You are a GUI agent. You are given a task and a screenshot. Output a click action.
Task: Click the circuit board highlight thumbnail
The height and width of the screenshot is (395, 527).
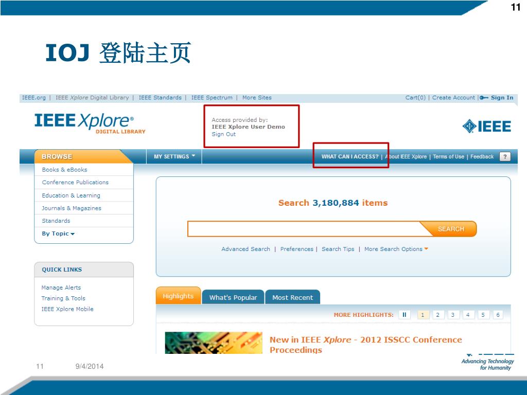click(214, 343)
